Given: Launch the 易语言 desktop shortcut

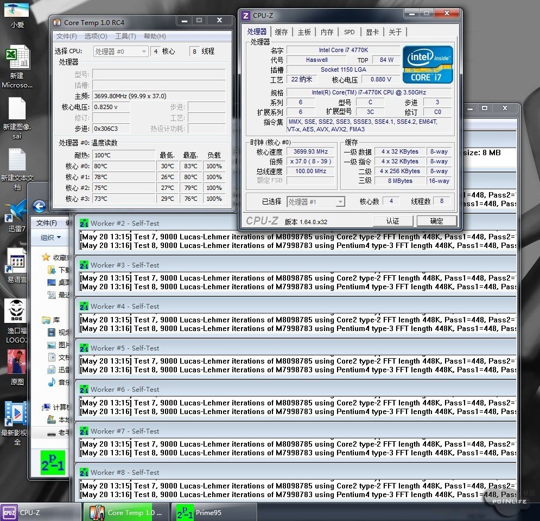Looking at the screenshot, I should point(16,265).
